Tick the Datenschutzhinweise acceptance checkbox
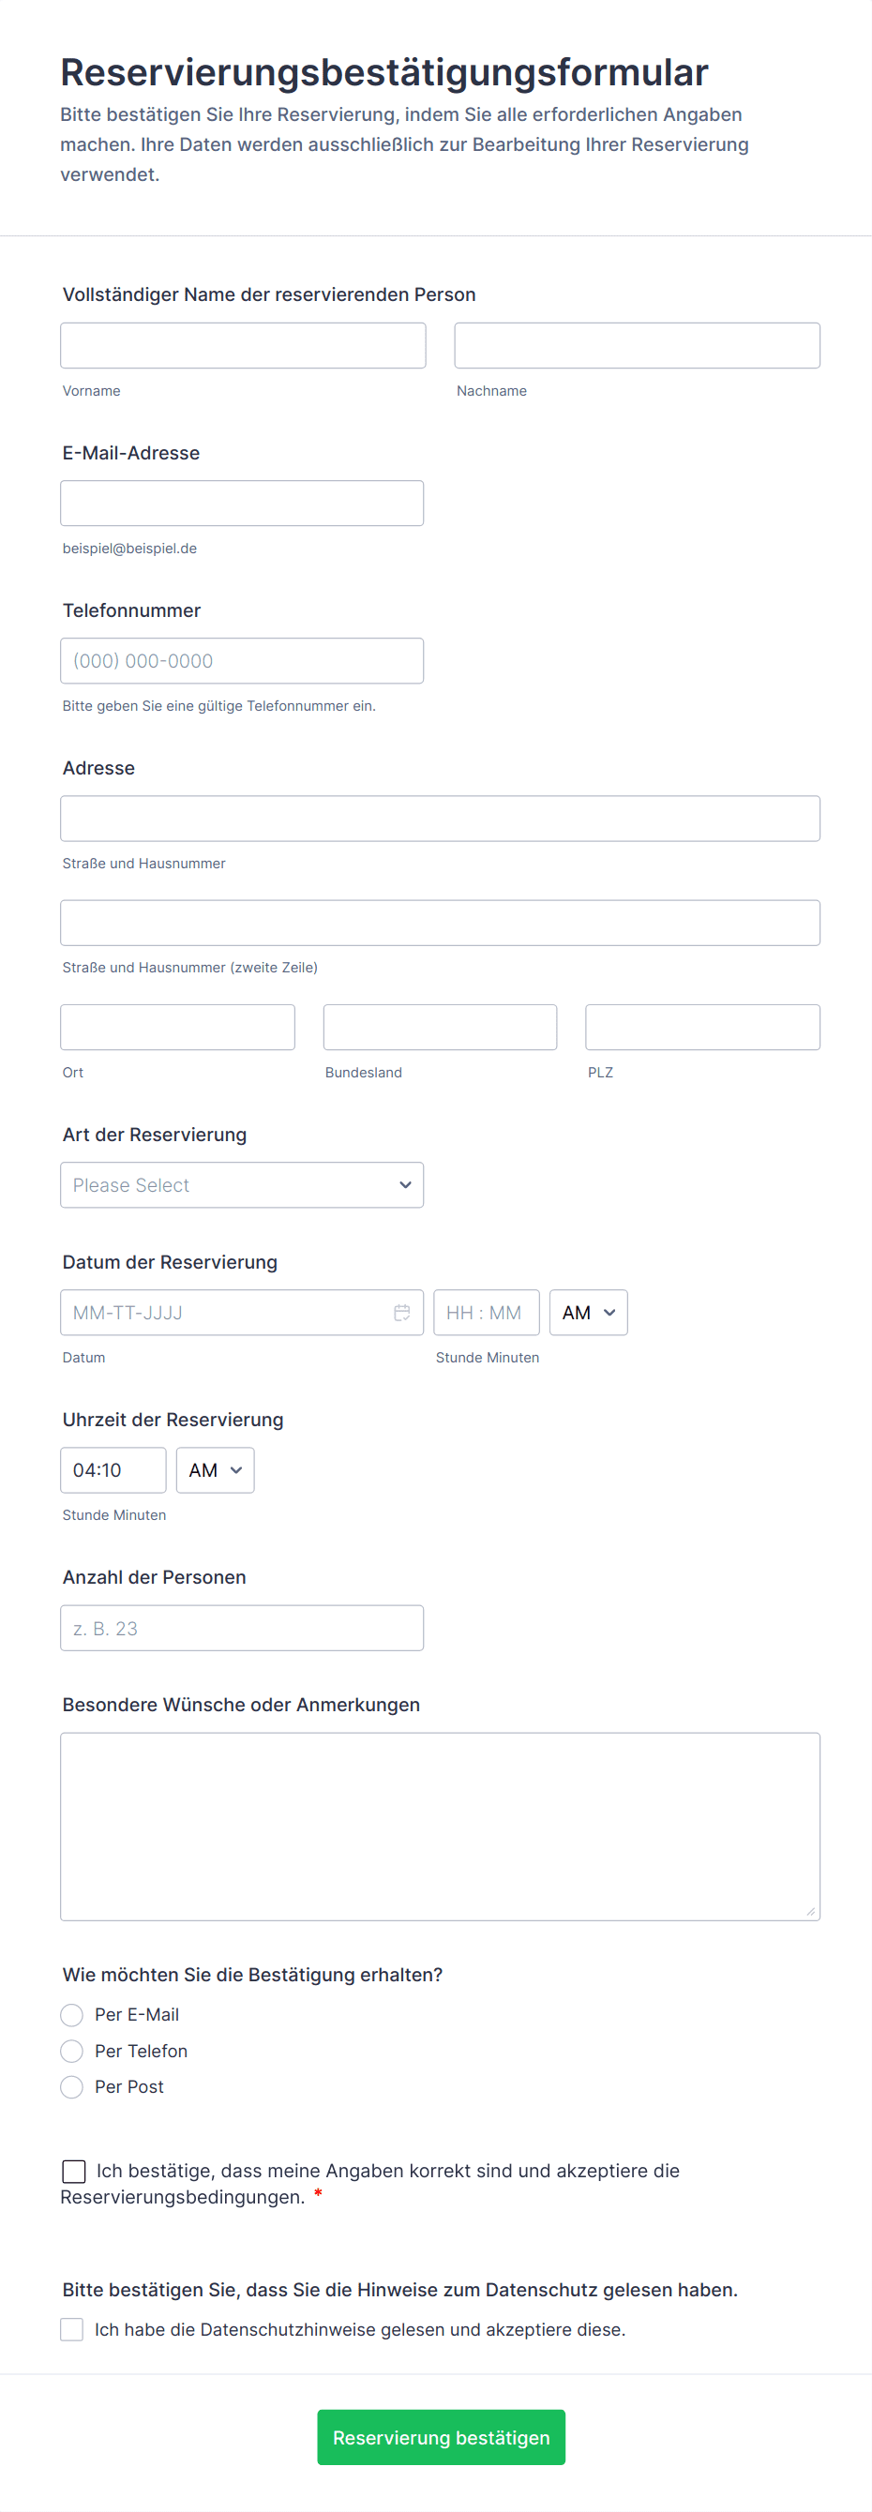This screenshot has width=872, height=2512. point(72,2330)
